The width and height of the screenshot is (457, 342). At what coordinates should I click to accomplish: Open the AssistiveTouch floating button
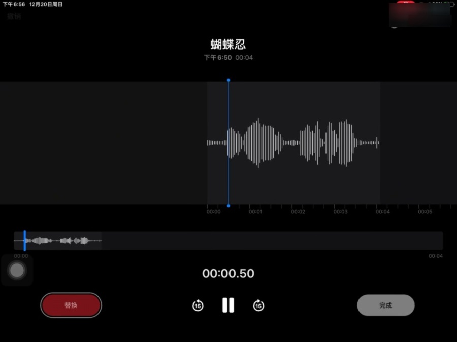[17, 271]
